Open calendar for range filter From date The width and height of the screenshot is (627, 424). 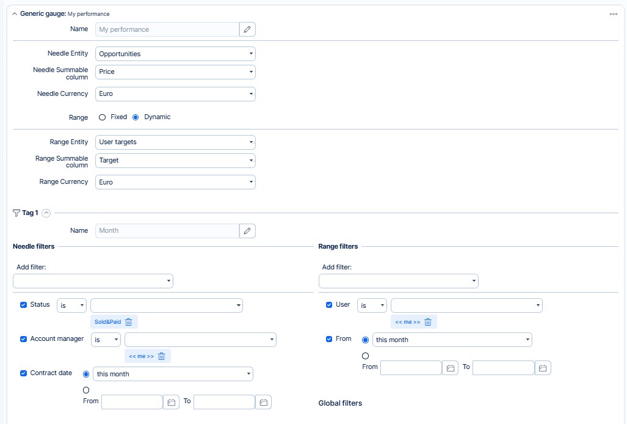pyautogui.click(x=450, y=368)
